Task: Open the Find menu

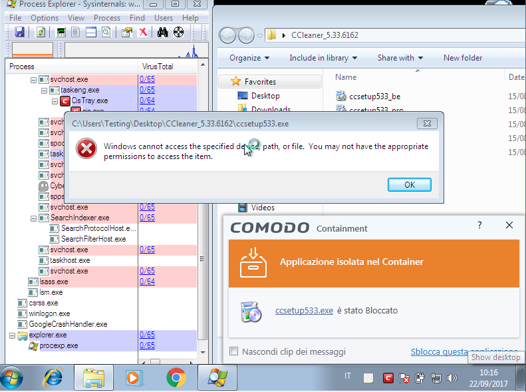Action: click(137, 18)
